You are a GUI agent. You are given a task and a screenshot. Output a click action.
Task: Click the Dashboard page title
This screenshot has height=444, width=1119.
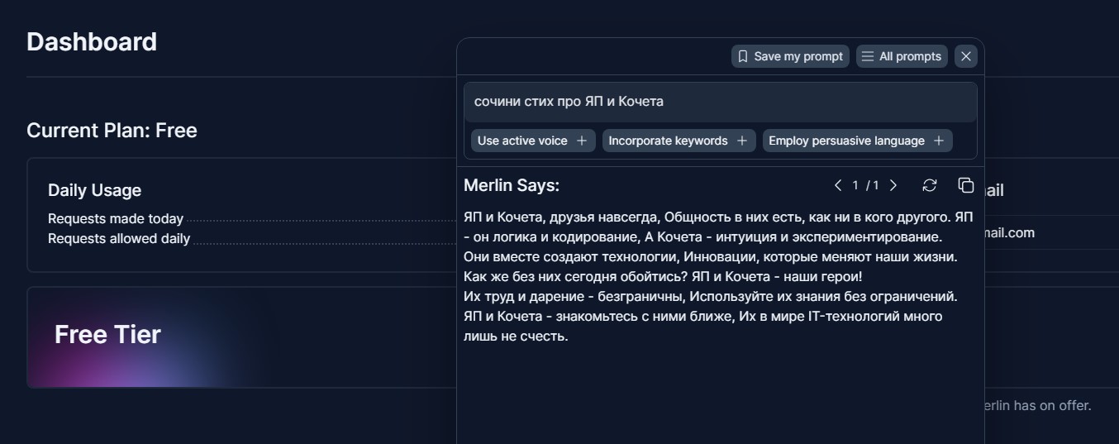[x=92, y=41]
